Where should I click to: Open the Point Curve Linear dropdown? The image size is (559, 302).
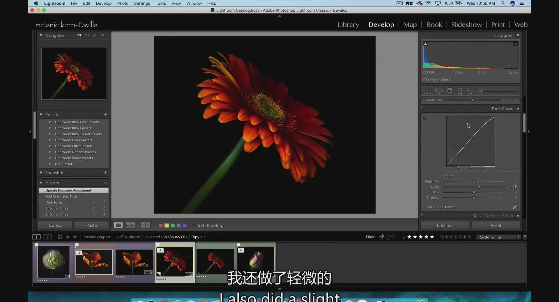[x=452, y=207]
